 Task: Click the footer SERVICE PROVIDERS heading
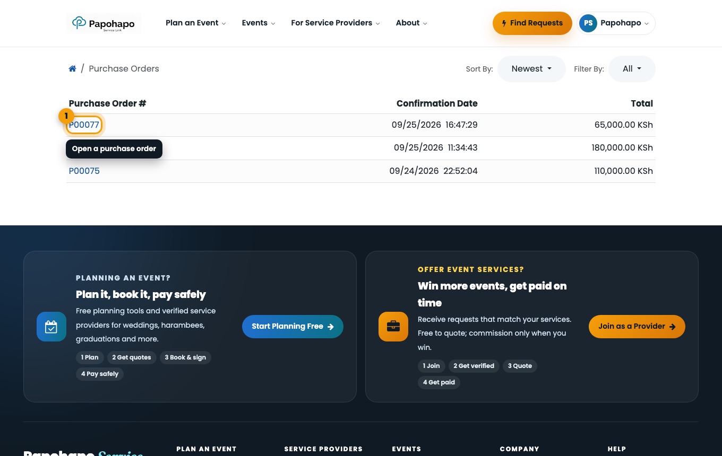[323, 449]
